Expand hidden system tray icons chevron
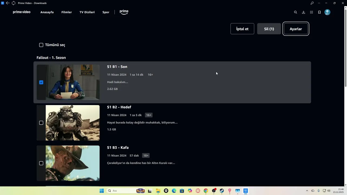Image resolution: width=347 pixels, height=195 pixels. [307, 191]
